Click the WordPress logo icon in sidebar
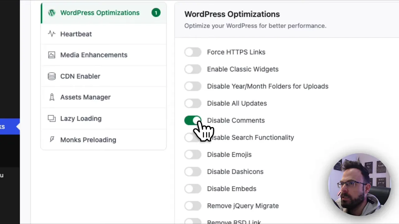The width and height of the screenshot is (399, 224). click(52, 13)
